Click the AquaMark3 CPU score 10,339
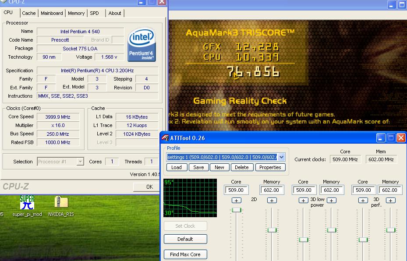This screenshot has width=407, height=261. tap(257, 57)
